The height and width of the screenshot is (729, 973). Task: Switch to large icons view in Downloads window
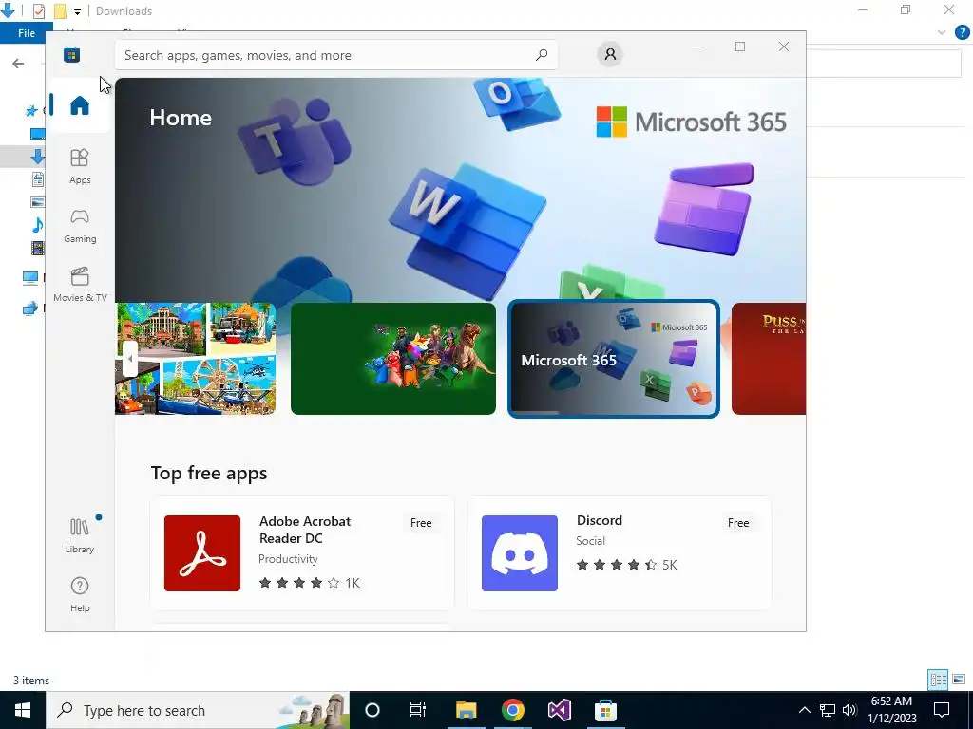pyautogui.click(x=959, y=680)
